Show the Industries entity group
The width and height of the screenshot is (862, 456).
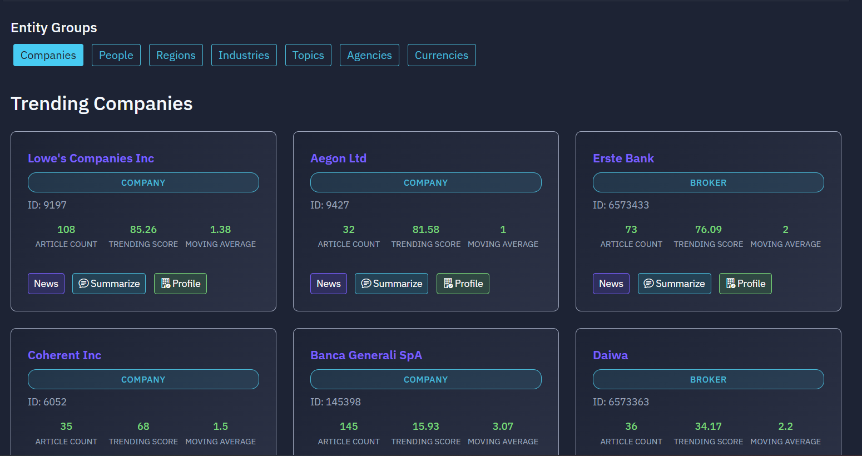[x=244, y=55]
